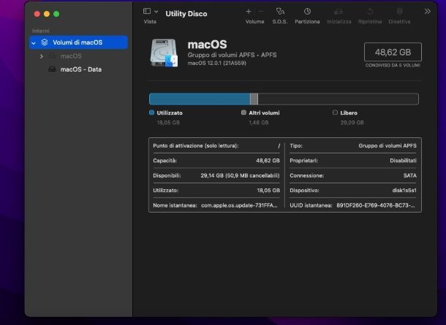Click 'Gruppo di volumi APFS - APFS' subtitle

click(x=232, y=55)
